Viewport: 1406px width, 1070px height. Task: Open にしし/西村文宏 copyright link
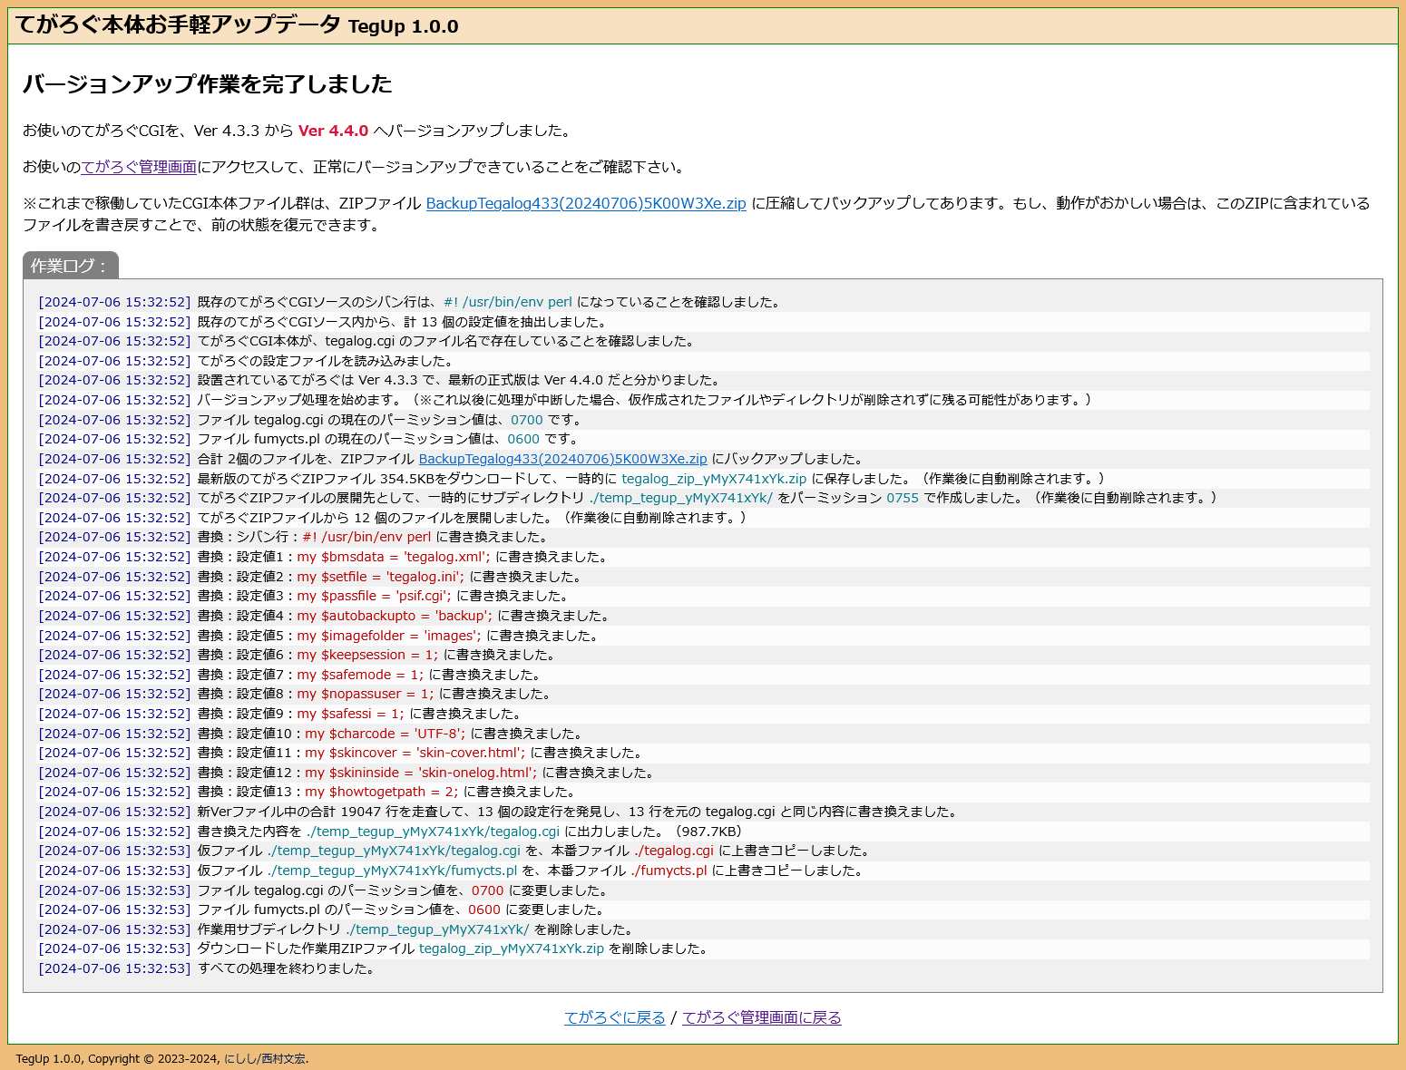tap(265, 1058)
